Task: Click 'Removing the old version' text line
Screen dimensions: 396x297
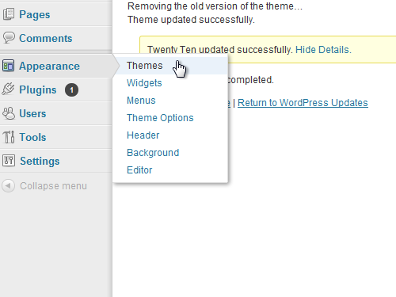Action: (215, 6)
